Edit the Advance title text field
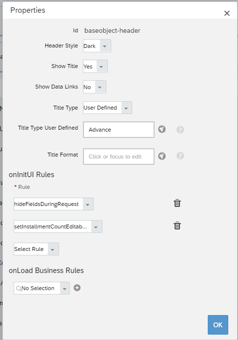 (x=119, y=130)
